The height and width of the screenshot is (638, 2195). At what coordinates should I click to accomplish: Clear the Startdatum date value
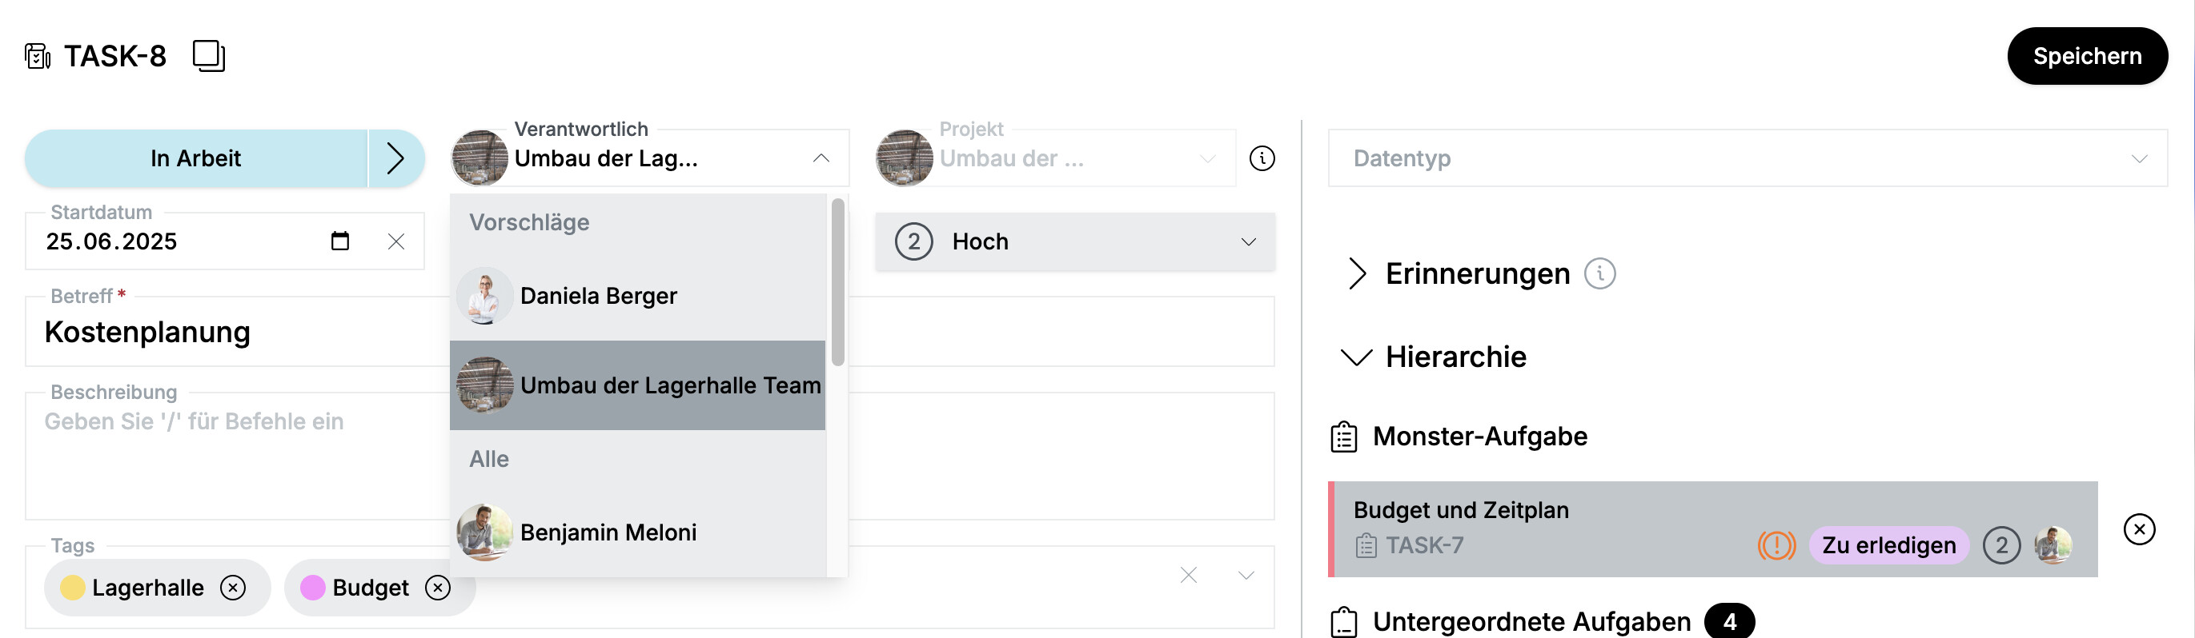(396, 241)
